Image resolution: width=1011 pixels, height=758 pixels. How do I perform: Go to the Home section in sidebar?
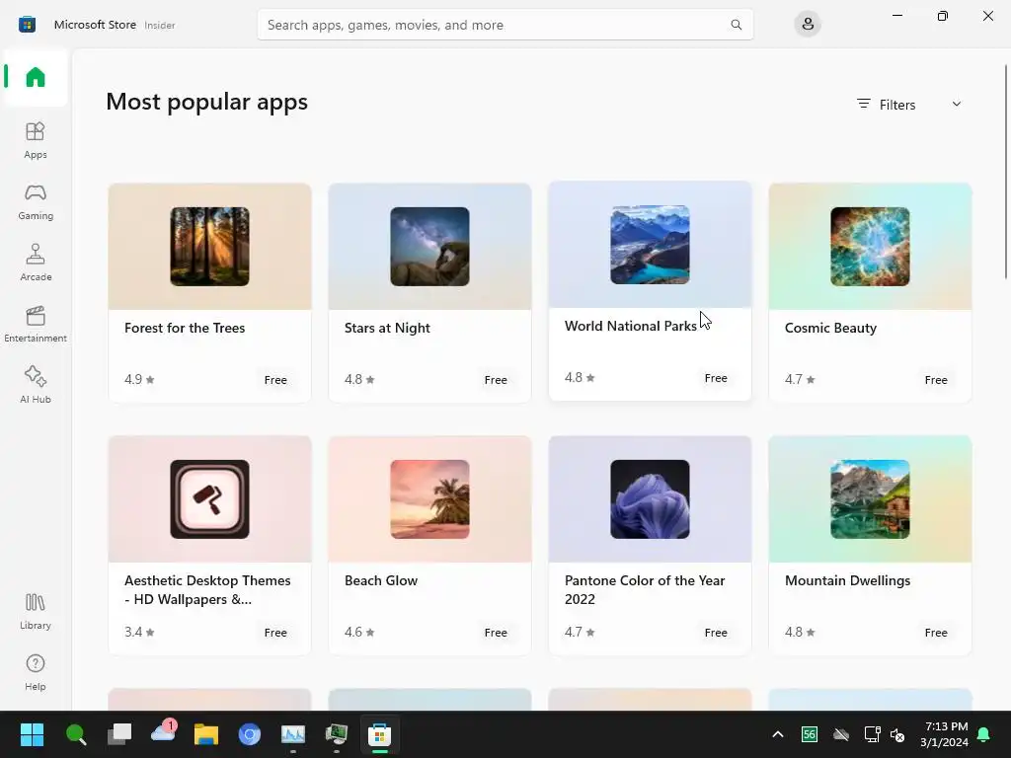pos(36,77)
